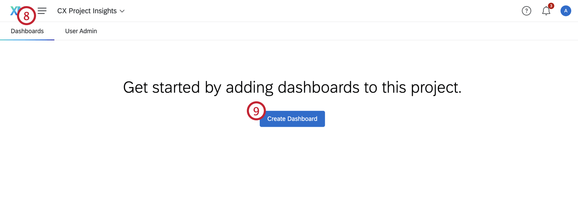The height and width of the screenshot is (206, 578).
Task: Select the question mark help icon
Action: [526, 11]
